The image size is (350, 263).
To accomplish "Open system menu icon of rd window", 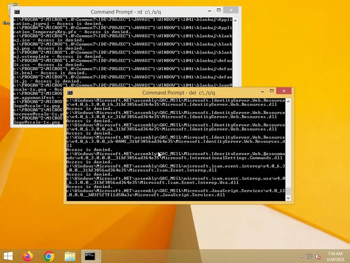I will pos(17,12).
